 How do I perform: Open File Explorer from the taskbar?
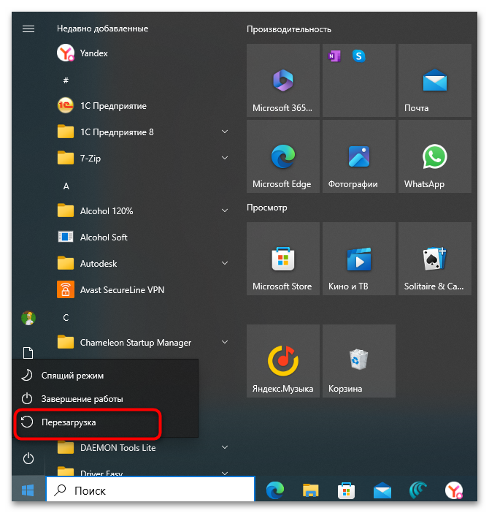310,490
